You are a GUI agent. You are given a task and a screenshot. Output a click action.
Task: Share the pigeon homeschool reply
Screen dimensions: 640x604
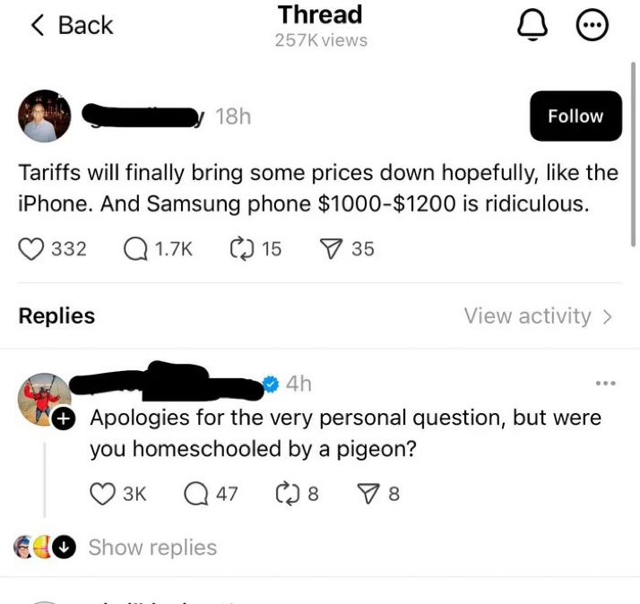click(x=368, y=494)
